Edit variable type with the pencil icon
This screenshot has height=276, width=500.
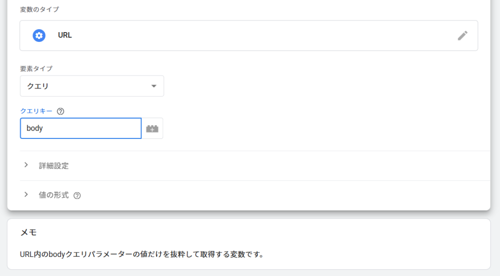pyautogui.click(x=462, y=35)
